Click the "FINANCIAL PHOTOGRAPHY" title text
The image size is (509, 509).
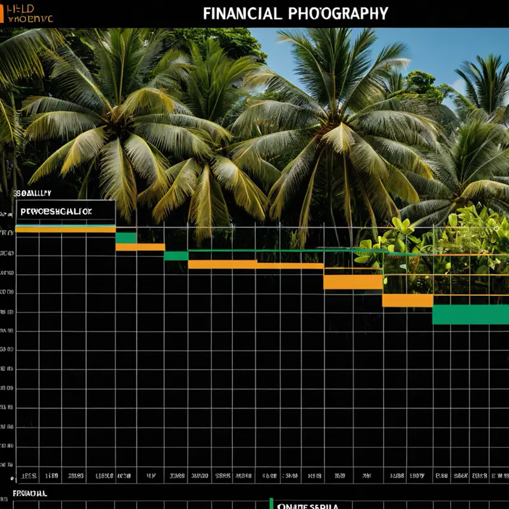(x=295, y=13)
